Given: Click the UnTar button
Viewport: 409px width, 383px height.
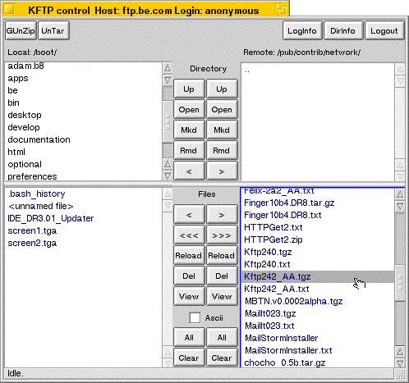Looking at the screenshot, I should pyautogui.click(x=53, y=30).
